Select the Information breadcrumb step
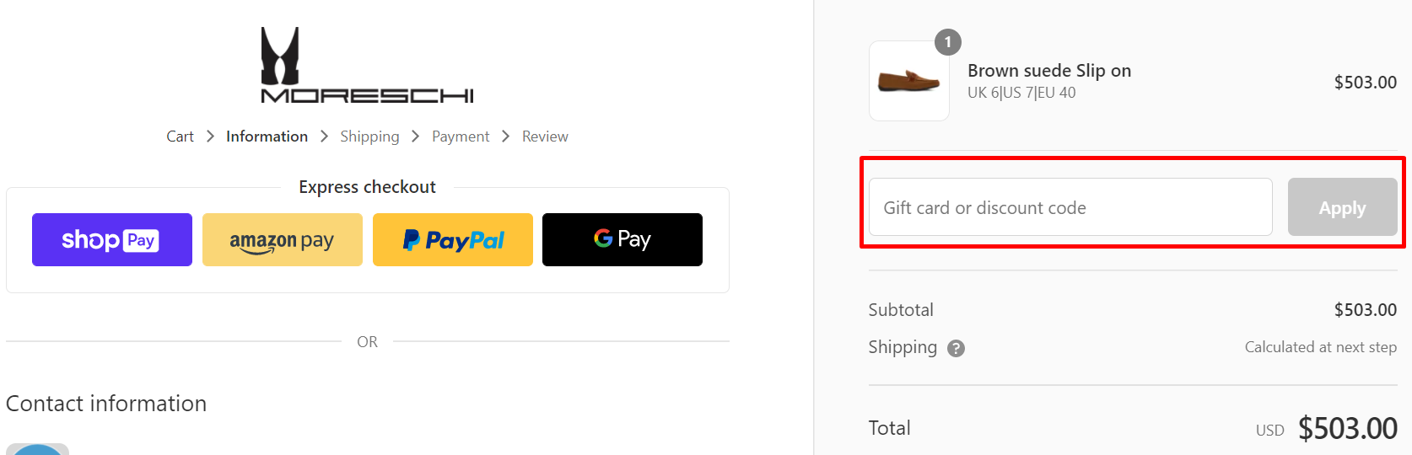This screenshot has width=1412, height=455. (267, 136)
